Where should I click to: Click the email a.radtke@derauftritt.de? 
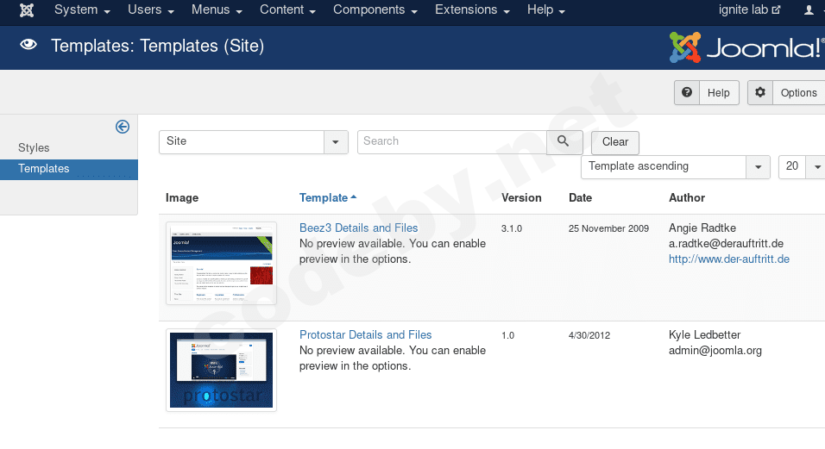click(726, 244)
